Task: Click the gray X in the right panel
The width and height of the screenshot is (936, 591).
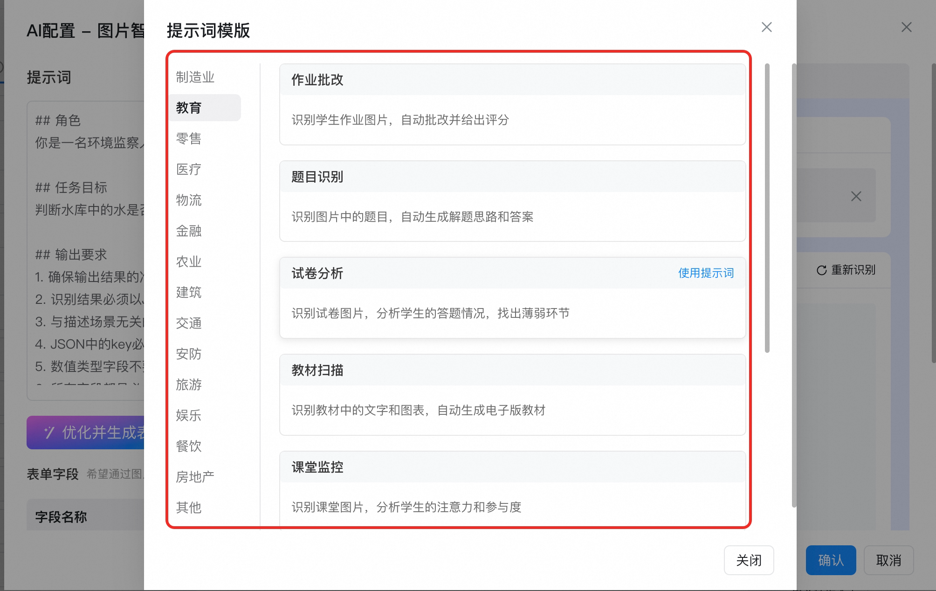Action: 856,196
